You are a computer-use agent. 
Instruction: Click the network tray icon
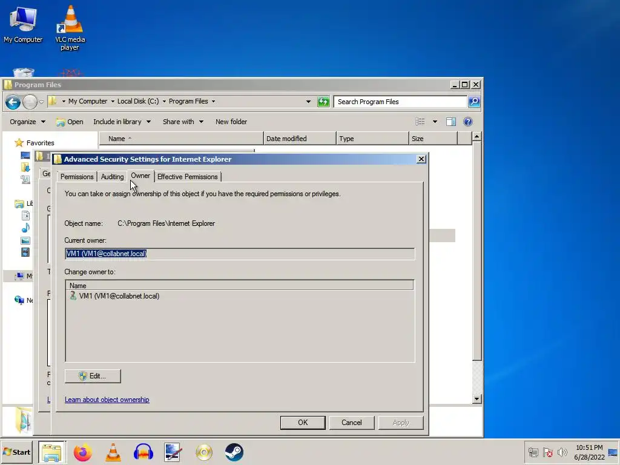[x=533, y=452]
